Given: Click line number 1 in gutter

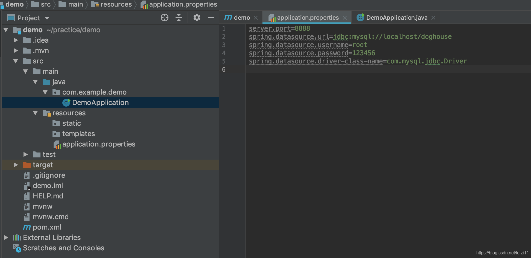Looking at the screenshot, I should pos(224,28).
